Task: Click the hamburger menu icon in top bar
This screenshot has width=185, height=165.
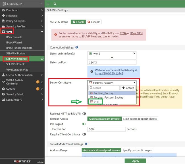Action: click(48, 4)
